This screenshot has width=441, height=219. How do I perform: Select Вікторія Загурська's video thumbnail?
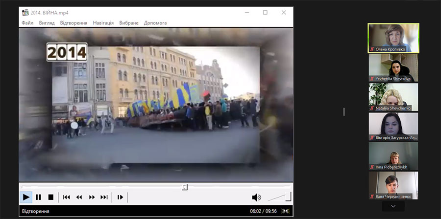[x=393, y=127]
